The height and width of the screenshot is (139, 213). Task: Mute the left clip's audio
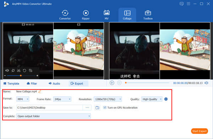[x=7, y=70]
